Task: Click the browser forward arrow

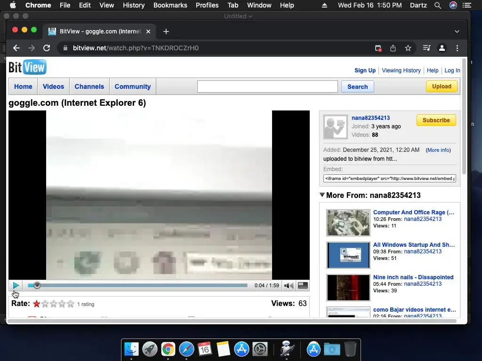Action: point(32,48)
